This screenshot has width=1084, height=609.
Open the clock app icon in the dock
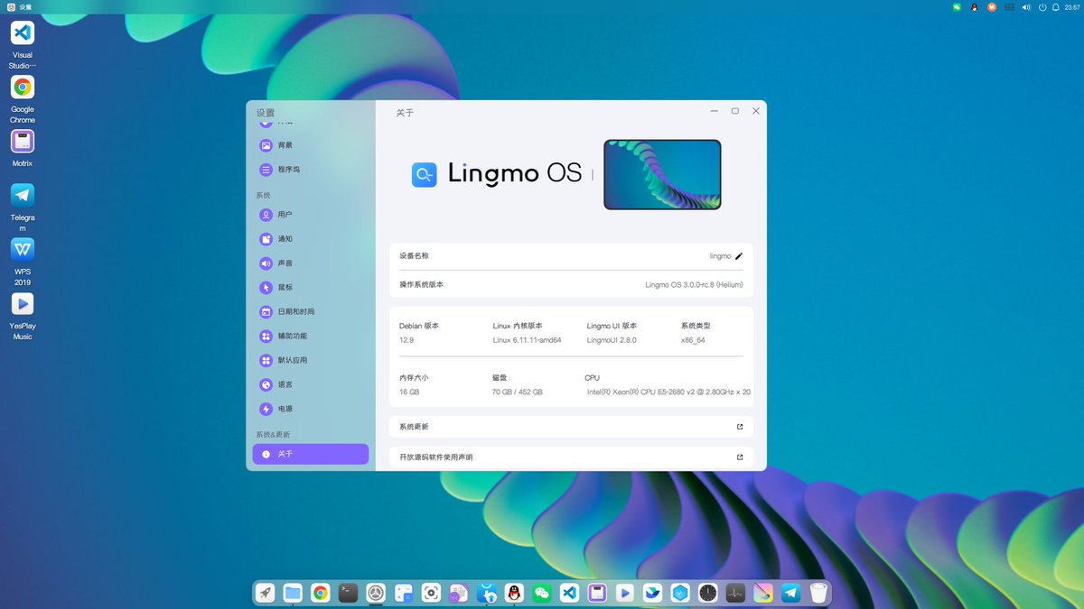708,593
